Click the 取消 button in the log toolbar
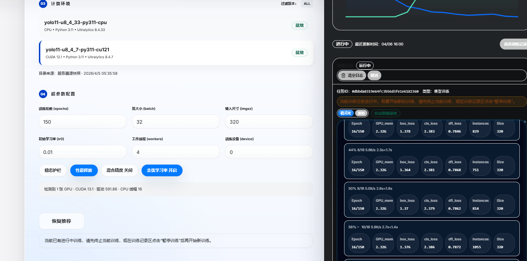 [x=374, y=75]
